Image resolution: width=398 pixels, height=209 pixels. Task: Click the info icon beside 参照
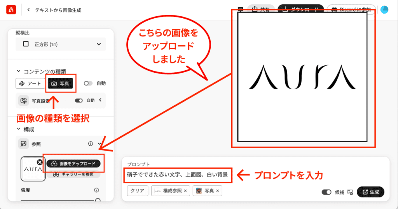pyautogui.click(x=91, y=144)
